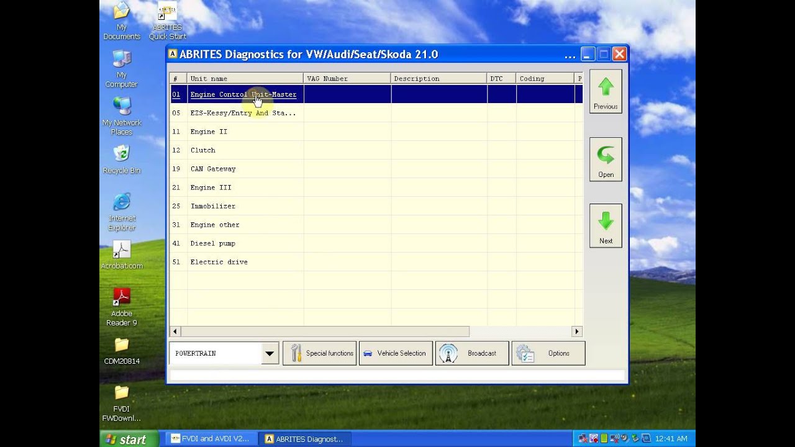795x447 pixels.
Task: Click the taskbar clock 12:41 AM
Action: [x=671, y=438]
